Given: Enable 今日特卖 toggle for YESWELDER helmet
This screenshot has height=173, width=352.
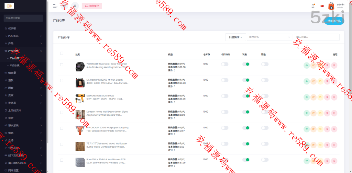Looking at the screenshot, I should point(224,64).
